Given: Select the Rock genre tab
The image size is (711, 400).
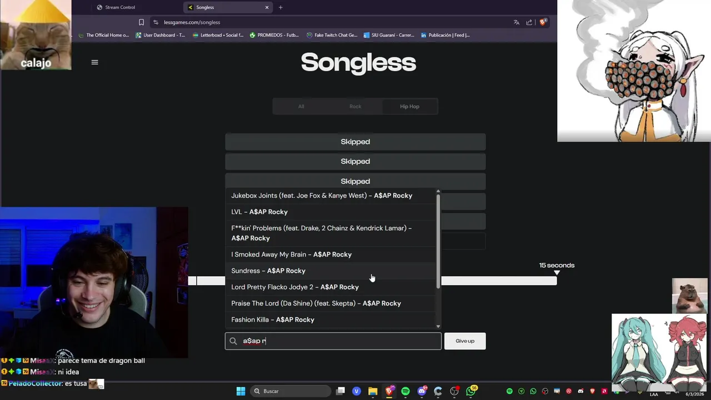Looking at the screenshot, I should pyautogui.click(x=355, y=106).
